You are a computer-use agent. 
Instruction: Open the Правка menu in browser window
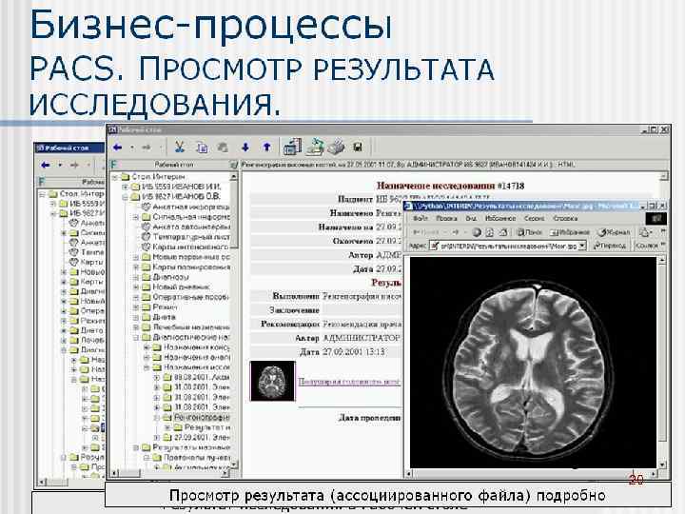click(446, 218)
